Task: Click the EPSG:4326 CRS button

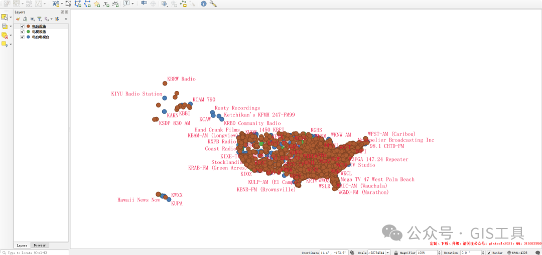Action: click(517, 252)
